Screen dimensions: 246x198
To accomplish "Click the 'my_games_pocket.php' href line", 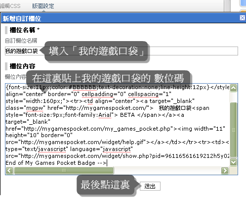I will click(x=115, y=129).
